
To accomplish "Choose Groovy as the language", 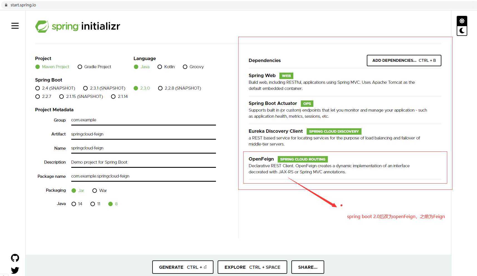I will point(193,67).
